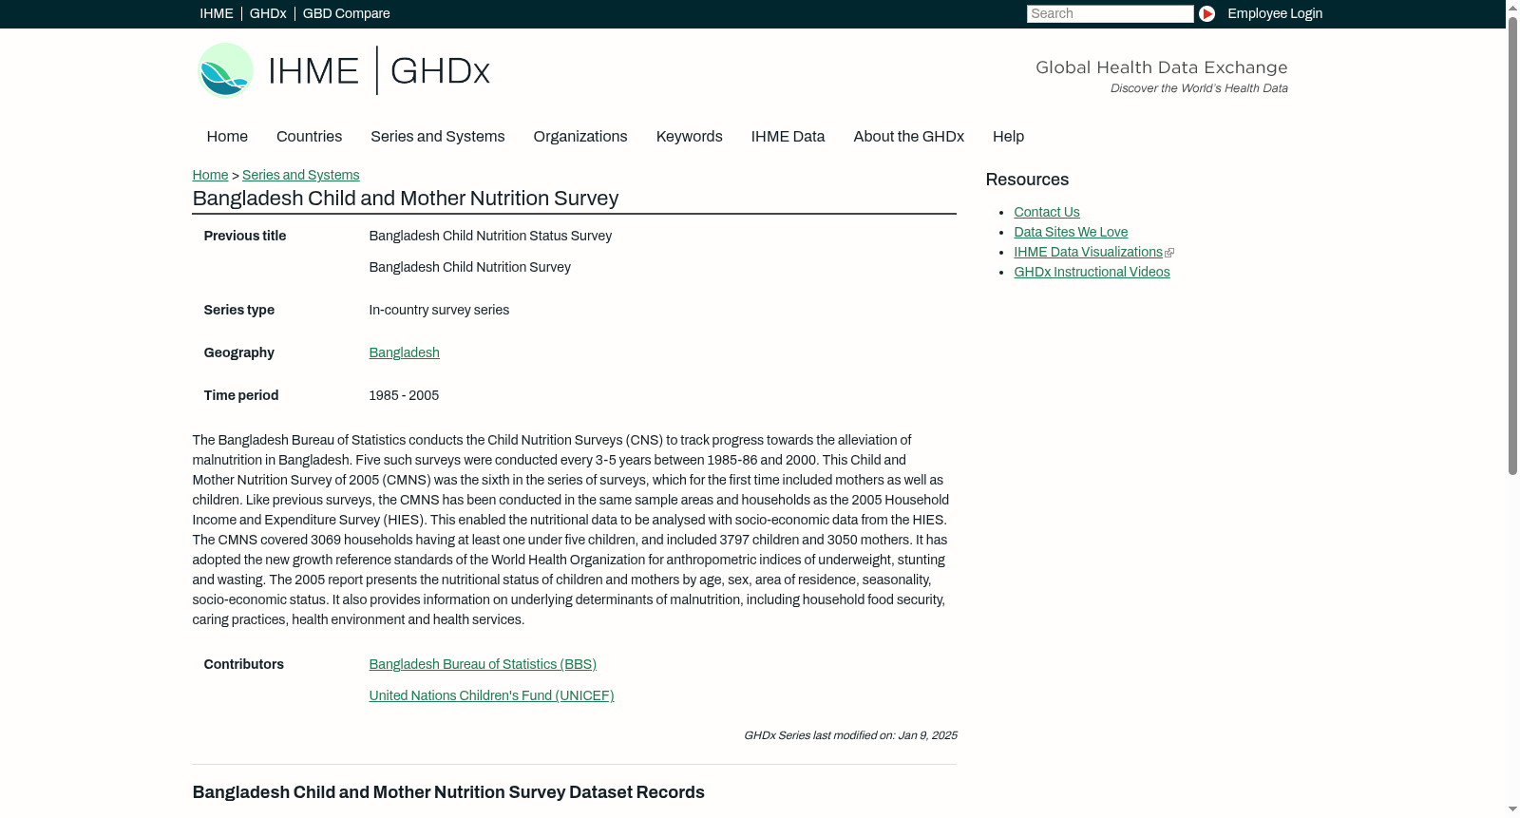Open the Bangladesh geography link
The image size is (1520, 818).
[x=404, y=352]
